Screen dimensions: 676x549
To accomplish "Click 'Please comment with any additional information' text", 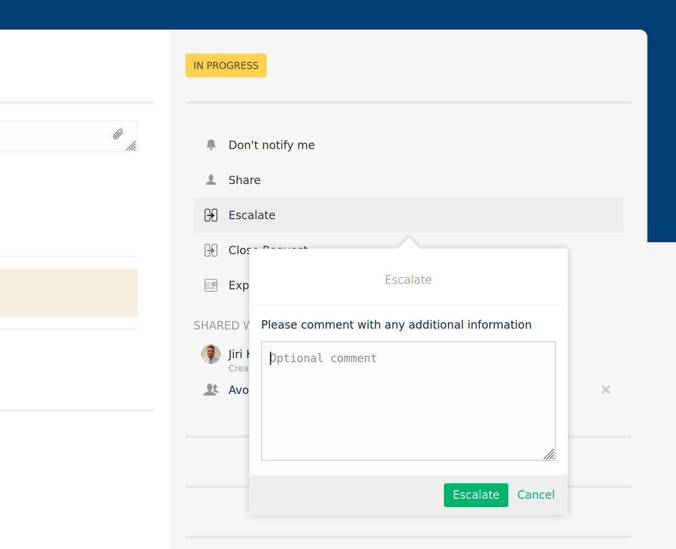I will pyautogui.click(x=397, y=325).
